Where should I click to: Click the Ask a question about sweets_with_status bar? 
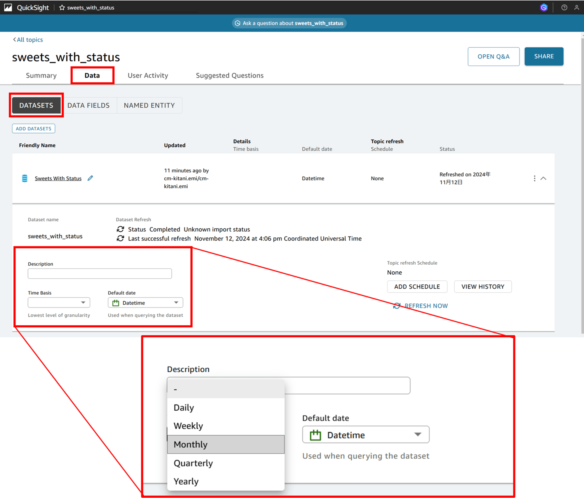point(289,23)
